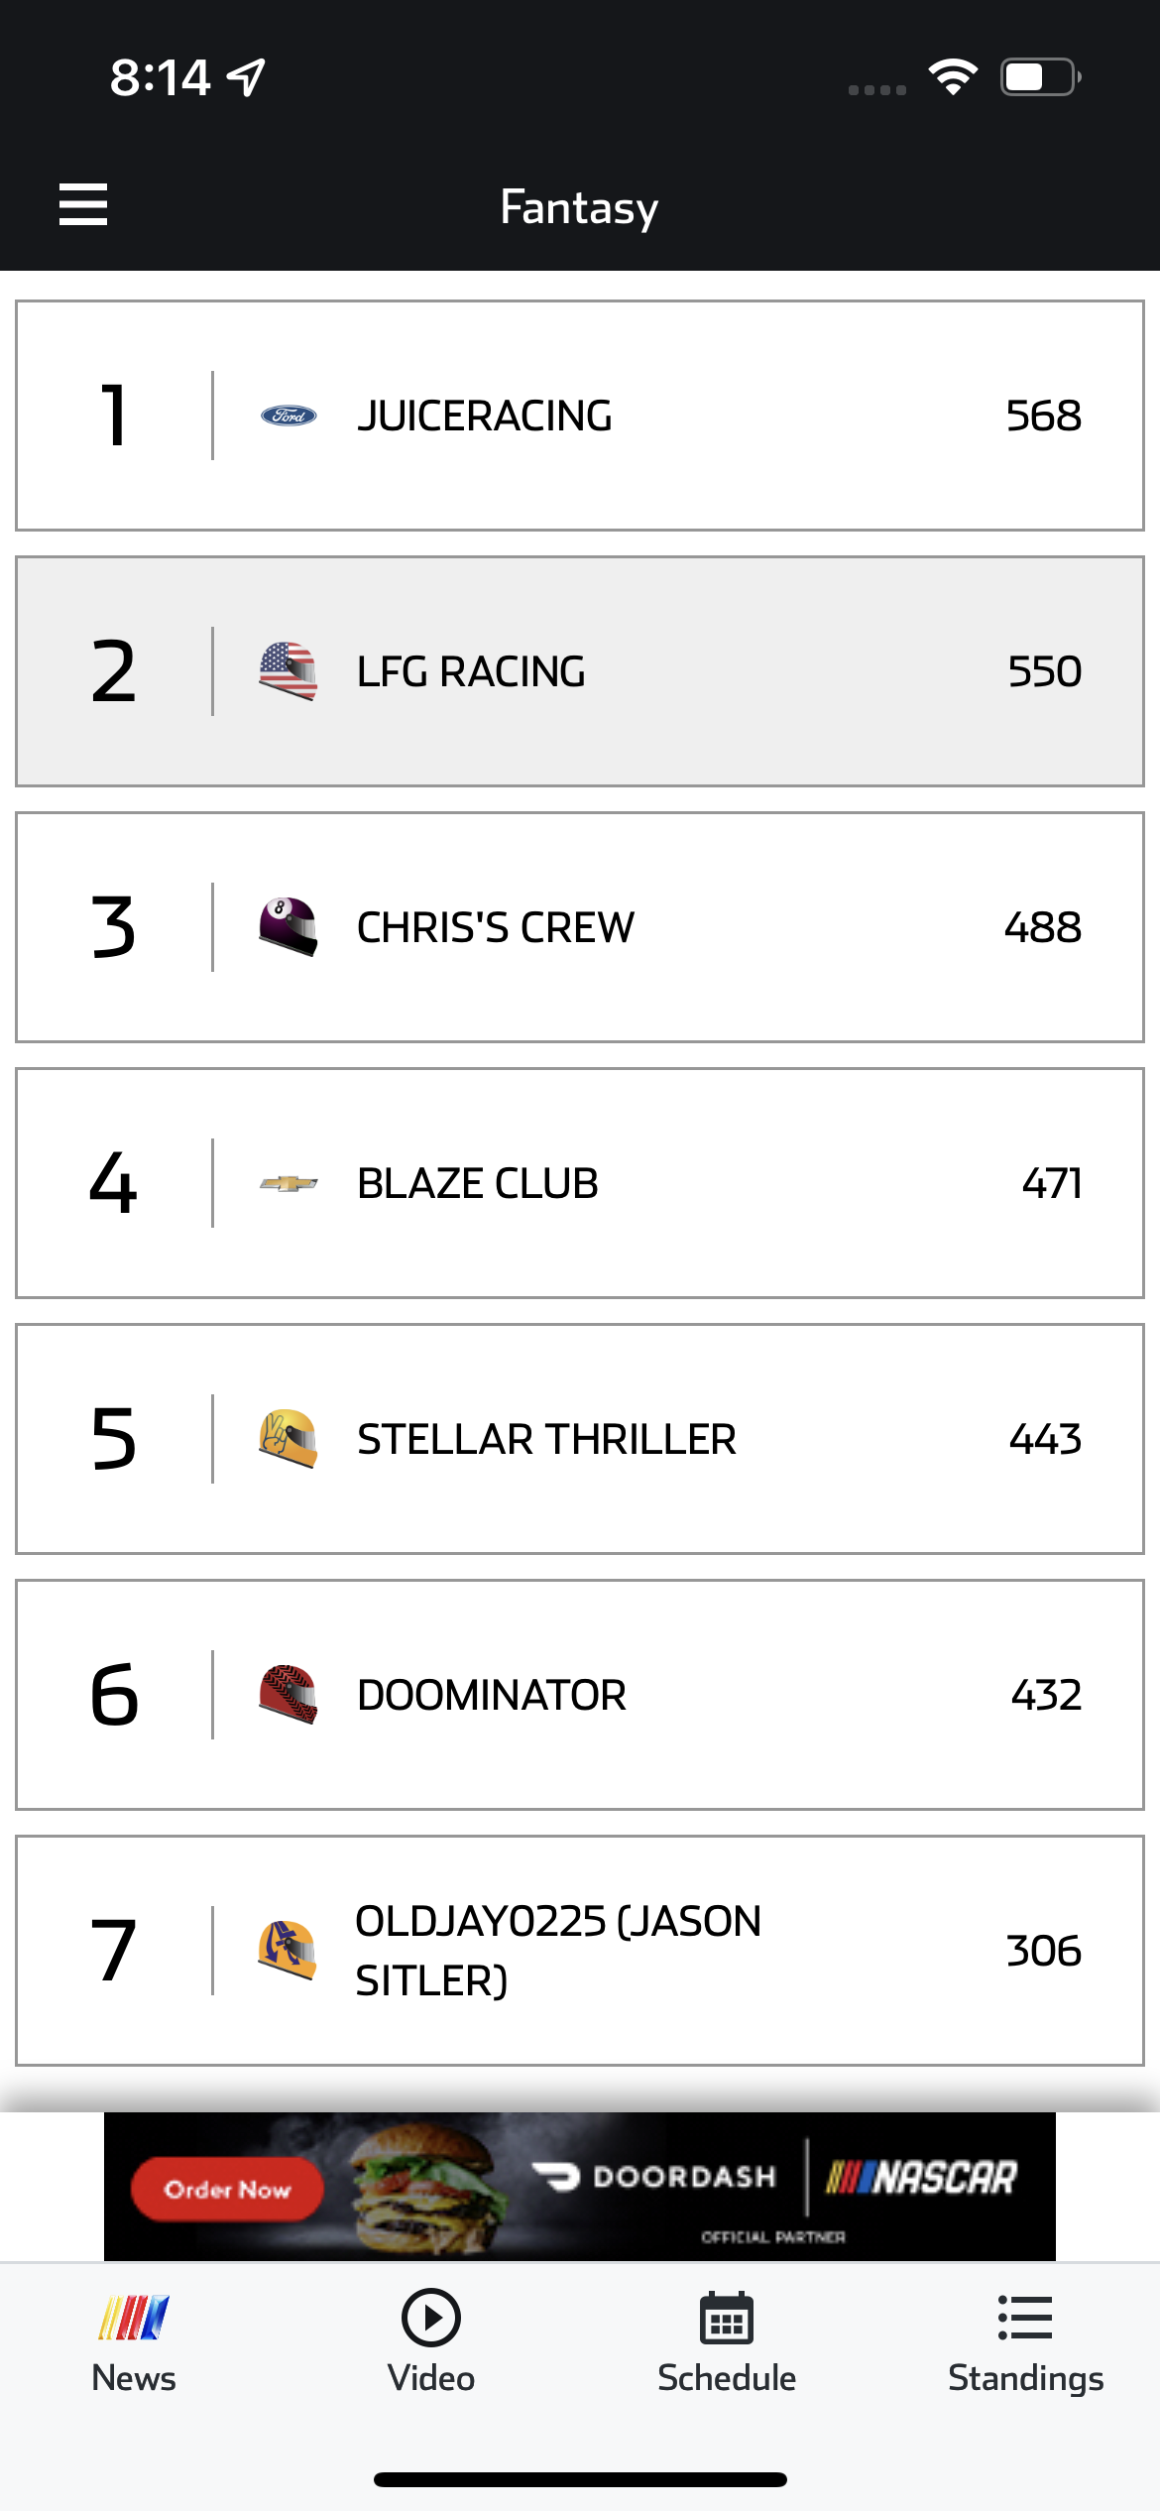Tap the purple and gold helmet icon
The height and width of the screenshot is (2511, 1160).
(x=289, y=1950)
